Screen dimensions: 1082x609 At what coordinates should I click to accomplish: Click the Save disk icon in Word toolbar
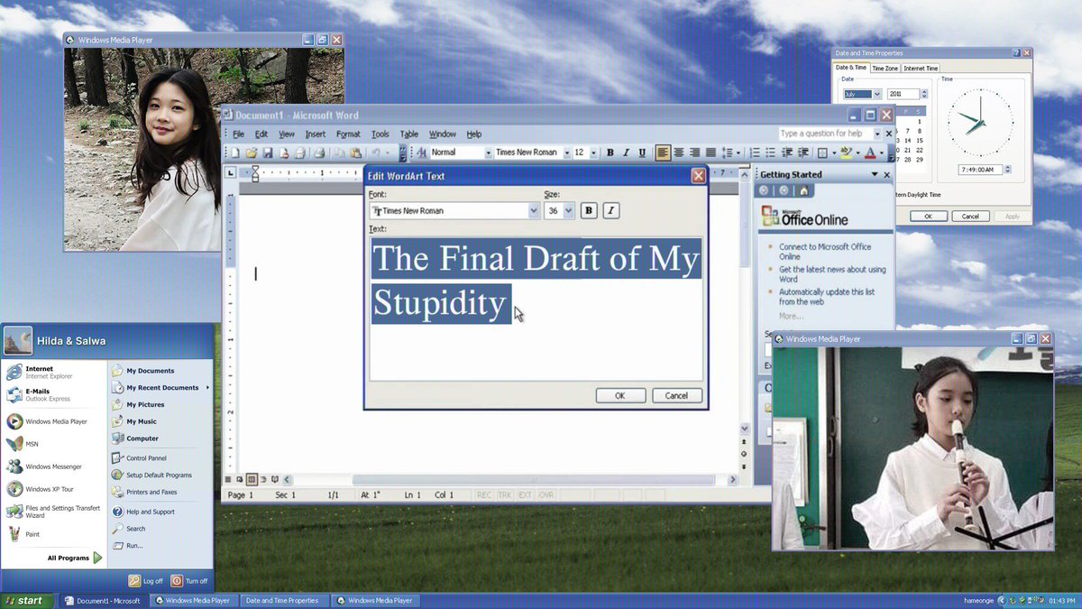coord(267,152)
